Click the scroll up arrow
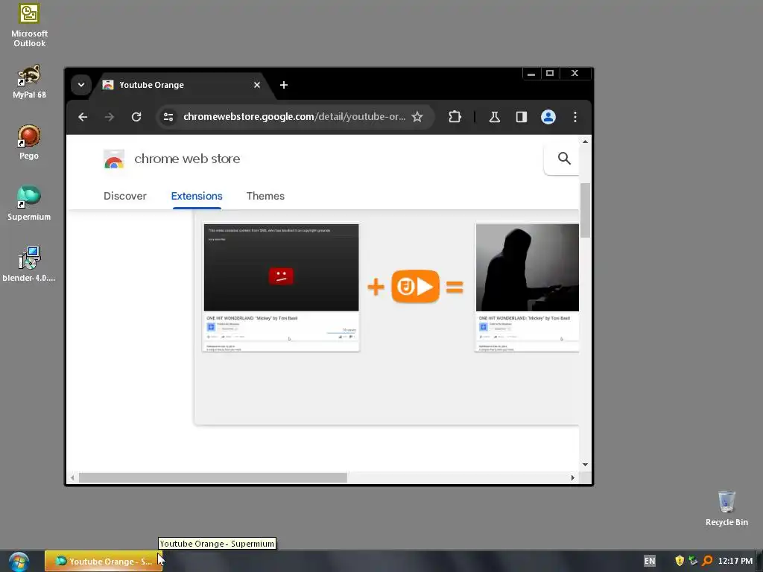The image size is (763, 572). (x=585, y=142)
